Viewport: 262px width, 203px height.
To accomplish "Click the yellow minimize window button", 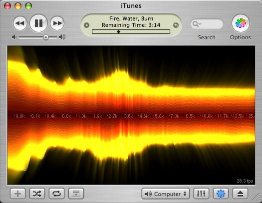I will tap(18, 6).
